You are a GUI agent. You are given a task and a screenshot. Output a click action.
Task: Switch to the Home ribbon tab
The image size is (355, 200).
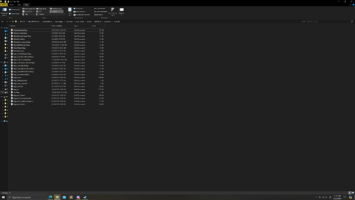[11, 5]
